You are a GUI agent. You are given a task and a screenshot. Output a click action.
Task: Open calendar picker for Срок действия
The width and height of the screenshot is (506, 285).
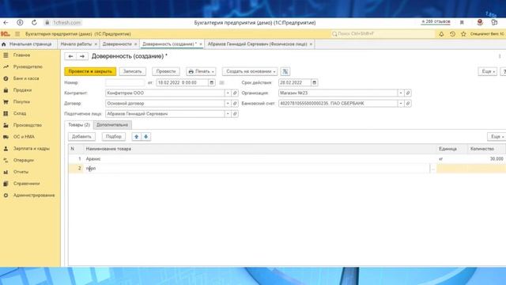[315, 82]
